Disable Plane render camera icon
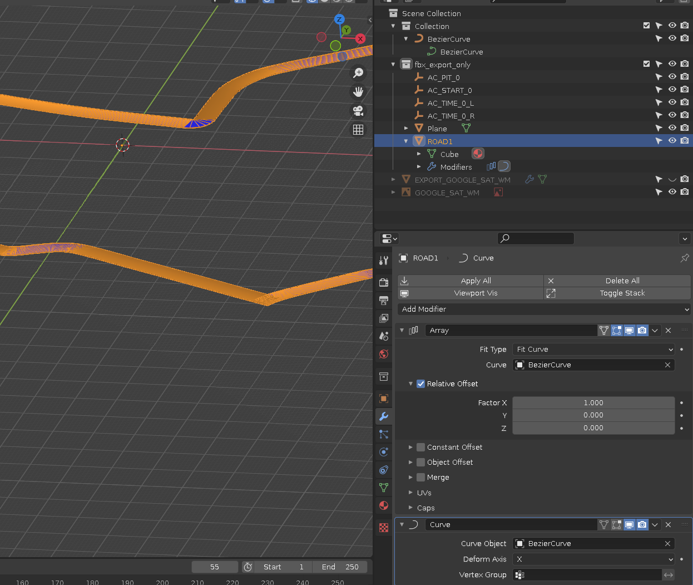Viewport: 693px width, 585px height. (685, 128)
